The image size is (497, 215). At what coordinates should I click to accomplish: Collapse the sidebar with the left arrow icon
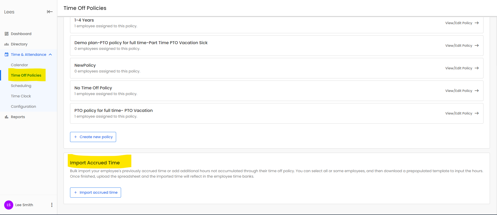(x=49, y=12)
